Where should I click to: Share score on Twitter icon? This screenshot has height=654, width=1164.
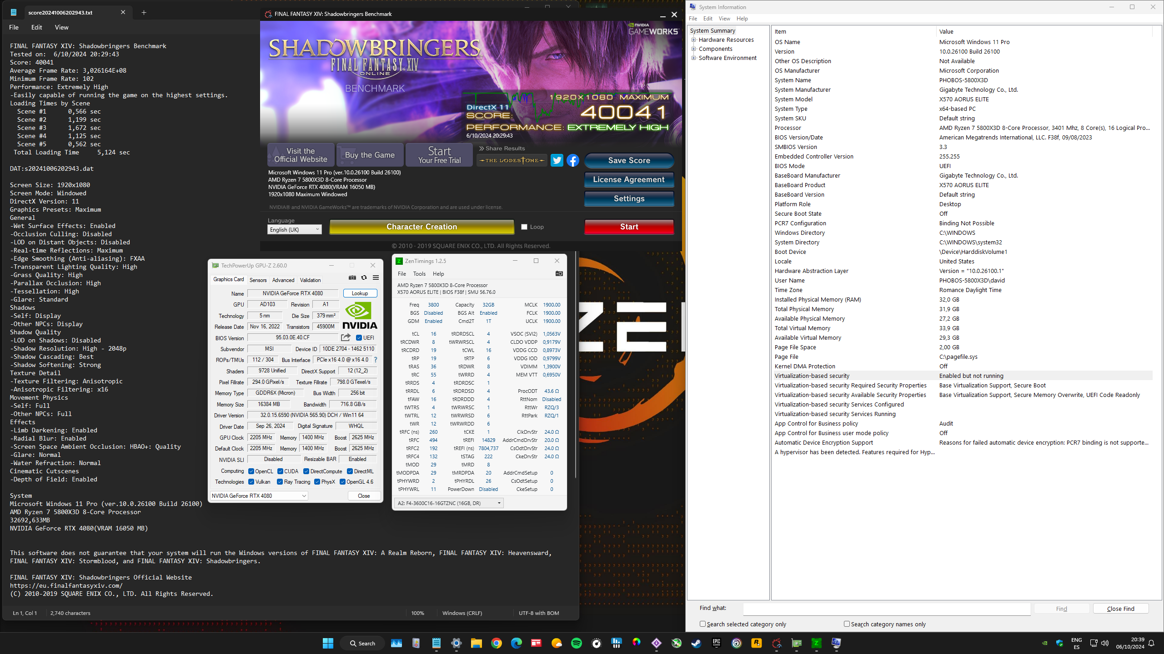point(557,160)
